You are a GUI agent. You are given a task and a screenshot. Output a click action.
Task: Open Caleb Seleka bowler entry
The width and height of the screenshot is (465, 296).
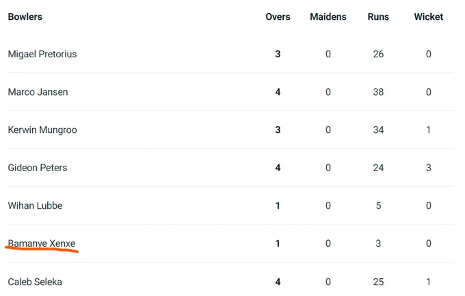coord(35,282)
